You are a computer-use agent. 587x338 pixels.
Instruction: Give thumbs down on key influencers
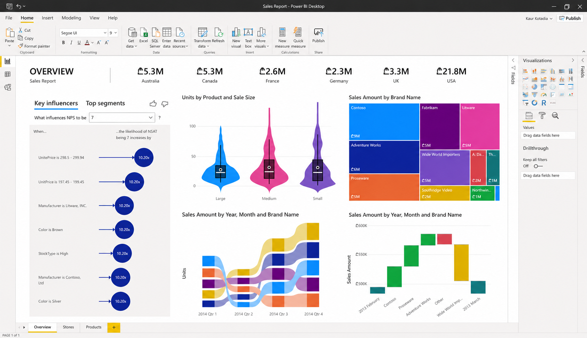click(165, 104)
